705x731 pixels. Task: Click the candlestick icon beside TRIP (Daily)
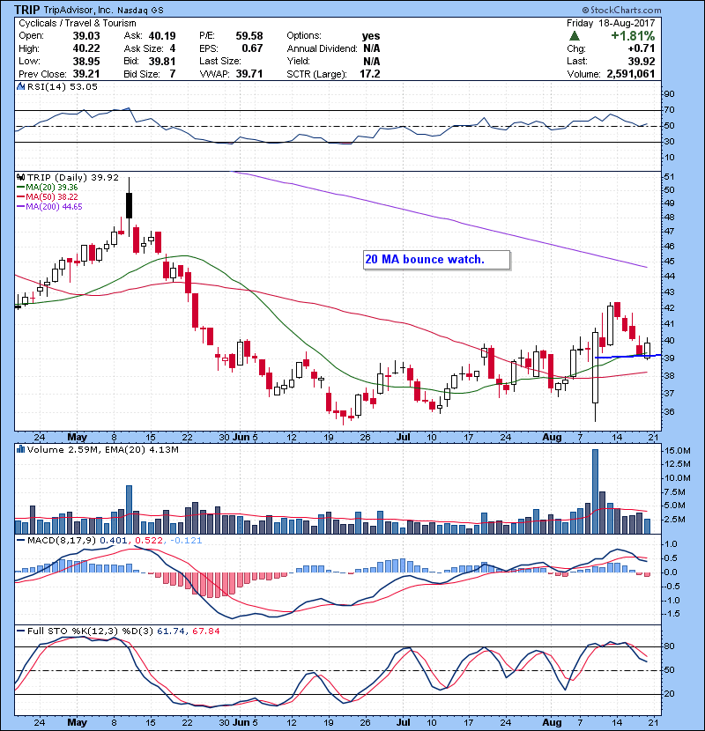20,177
